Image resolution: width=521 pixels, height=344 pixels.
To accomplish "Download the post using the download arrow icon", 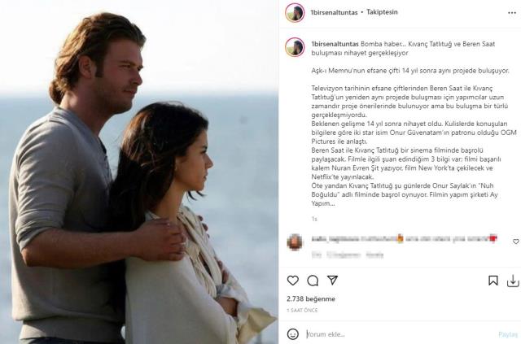I will (513, 281).
